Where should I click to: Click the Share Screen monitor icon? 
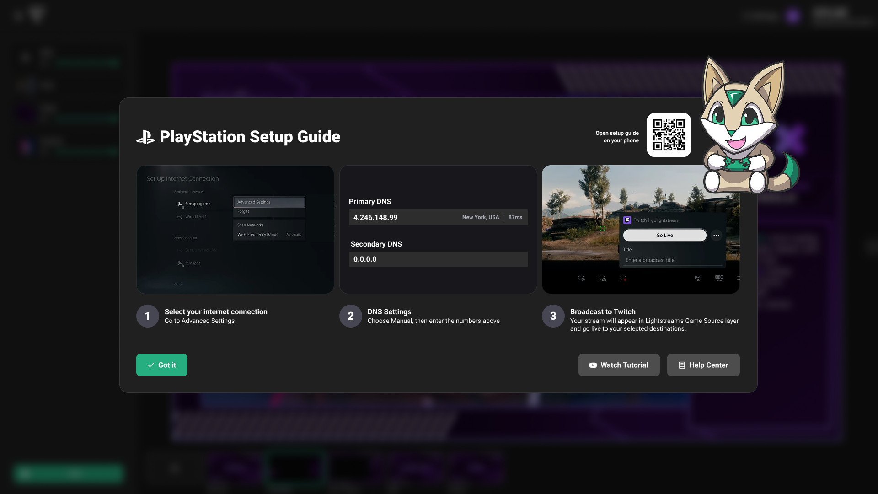719,278
